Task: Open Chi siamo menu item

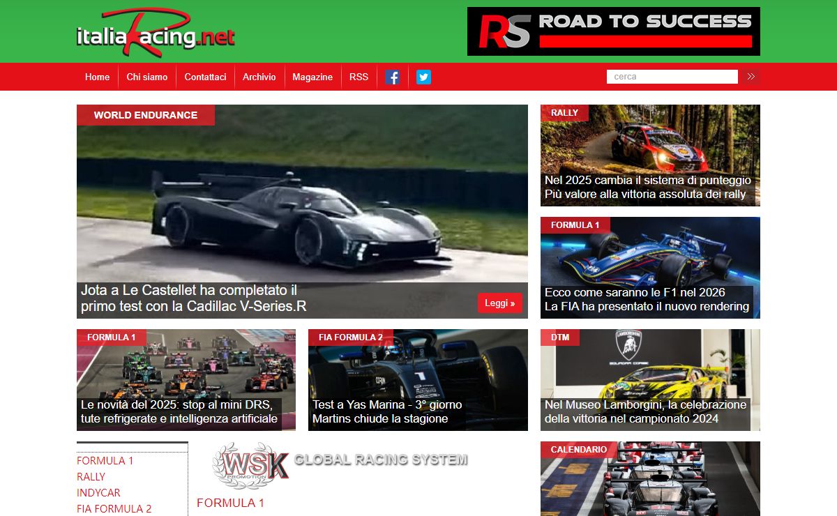Action: [147, 77]
